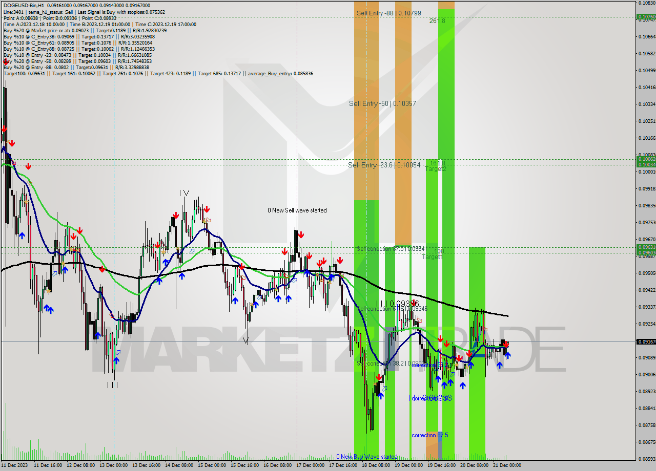Screen dimensions: 656x471
Task: Click the 'Target100: 0.09631' summary line
Action: click(158, 73)
